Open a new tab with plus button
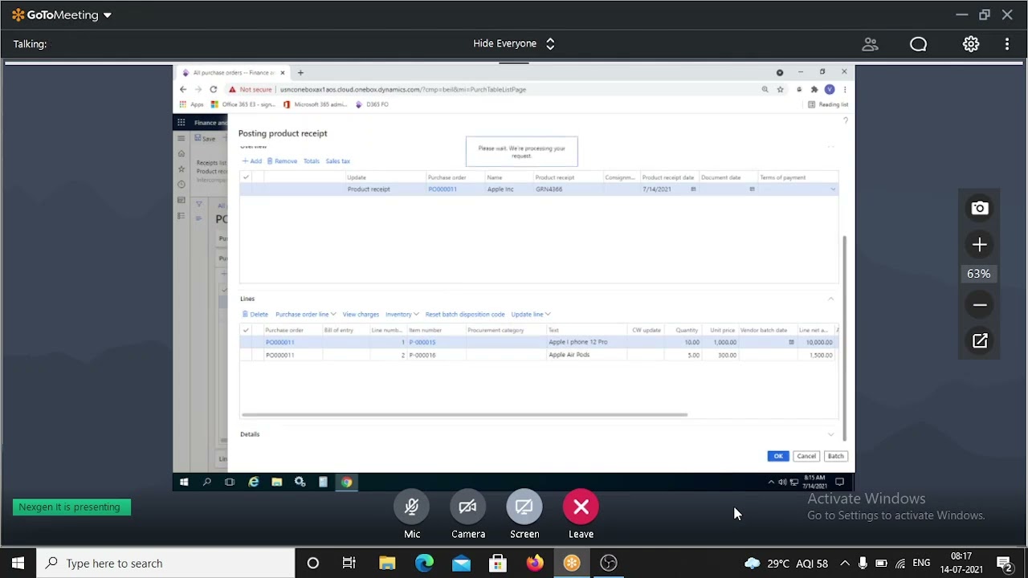The width and height of the screenshot is (1028, 578). (x=300, y=72)
